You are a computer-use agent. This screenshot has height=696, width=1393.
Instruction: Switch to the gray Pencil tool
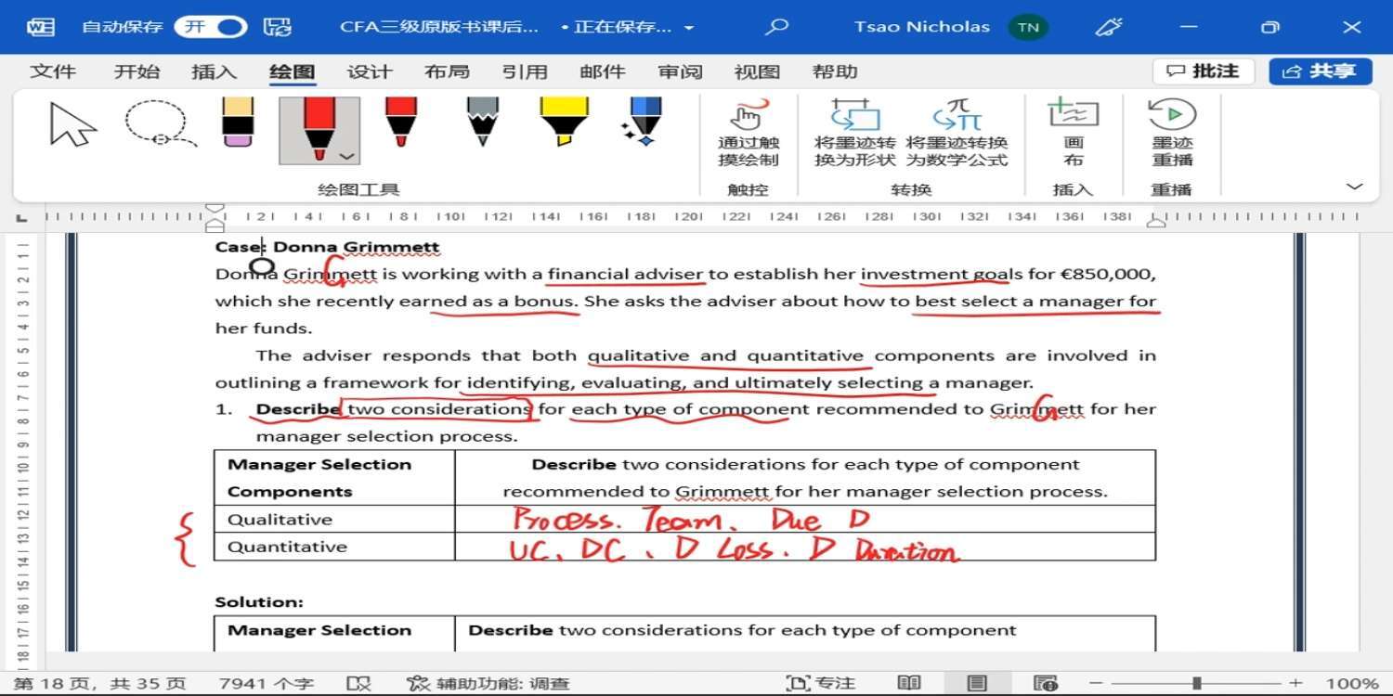coord(483,122)
